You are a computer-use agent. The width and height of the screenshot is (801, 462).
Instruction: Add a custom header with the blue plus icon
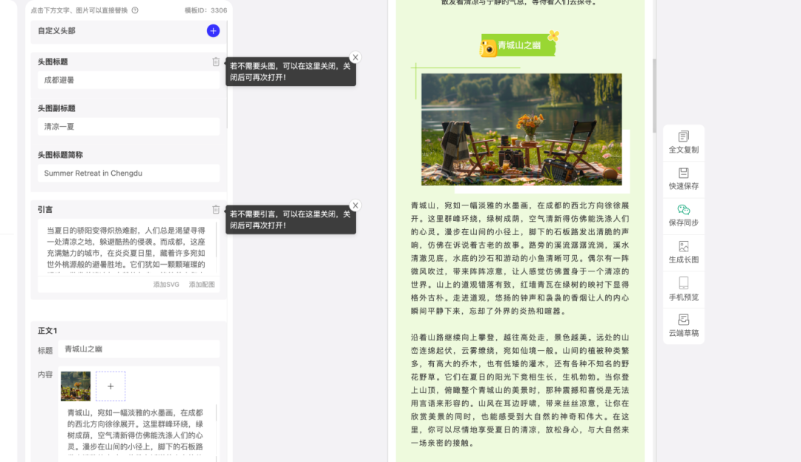[x=213, y=30]
